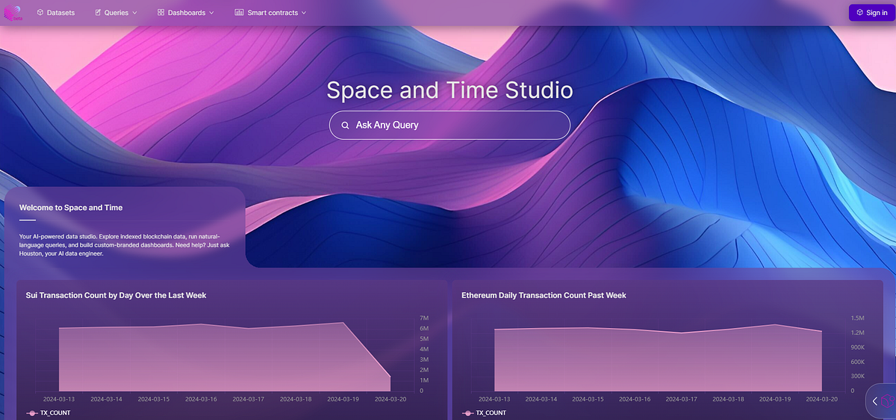Click the Sui Transaction Count chart title
Viewport: 896px width, 420px height.
(116, 295)
